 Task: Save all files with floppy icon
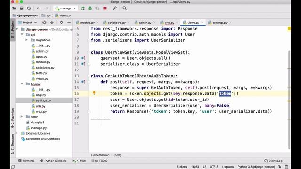pos(21,8)
